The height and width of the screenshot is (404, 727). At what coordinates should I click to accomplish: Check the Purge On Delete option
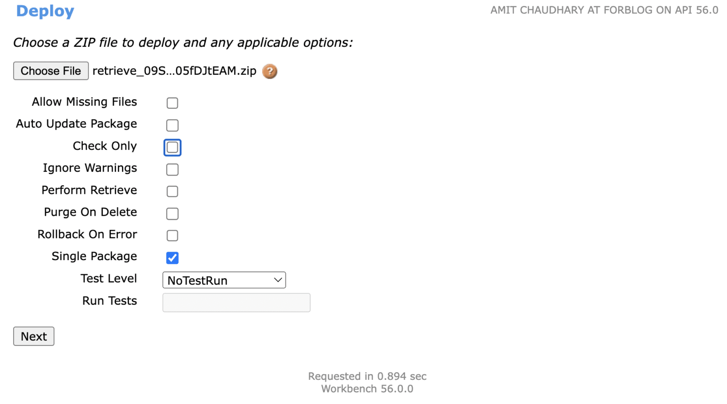coord(172,213)
